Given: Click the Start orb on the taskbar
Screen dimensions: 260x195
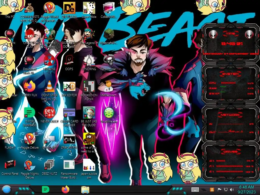Looking at the screenshot, I should [6, 189].
